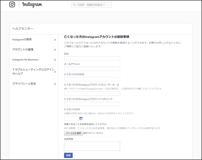Click the 追加情報 label
Screen dimensions: 202x160
[69, 139]
